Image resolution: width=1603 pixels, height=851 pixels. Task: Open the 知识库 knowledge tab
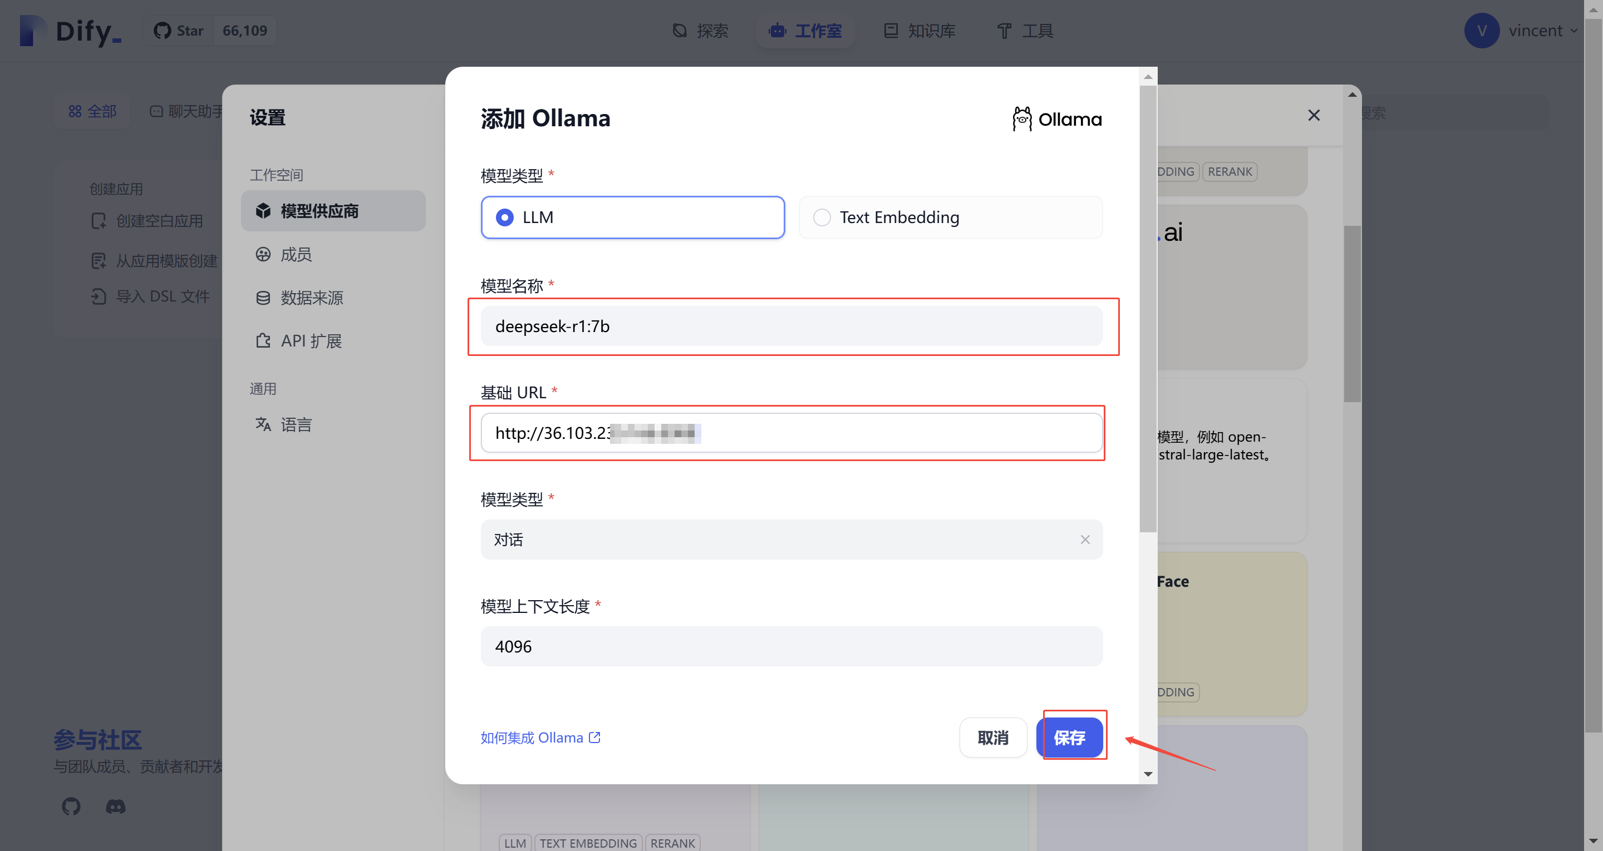pos(919,31)
